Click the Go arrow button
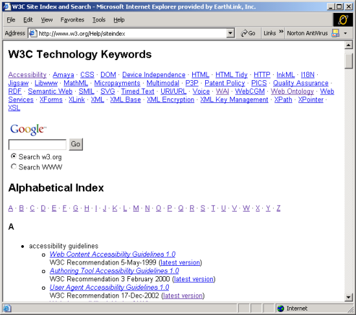 (248, 34)
